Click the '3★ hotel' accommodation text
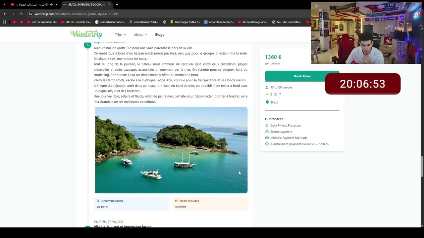 click(x=102, y=207)
